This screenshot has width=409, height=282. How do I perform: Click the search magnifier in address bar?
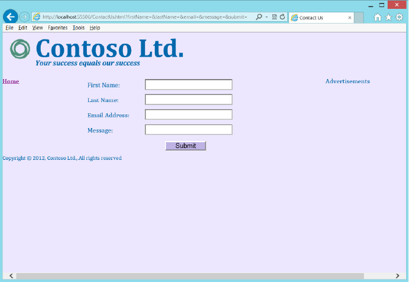[x=259, y=17]
